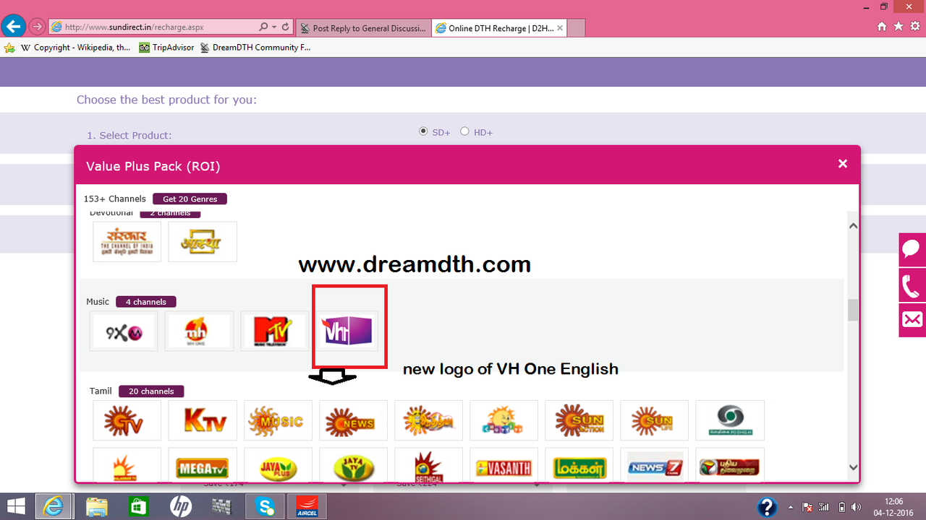The height and width of the screenshot is (520, 926).
Task: Select the Adithya TV channel logo
Action: tap(428, 420)
